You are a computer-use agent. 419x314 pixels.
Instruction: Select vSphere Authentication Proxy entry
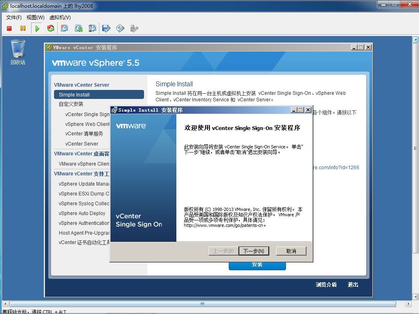point(84,223)
